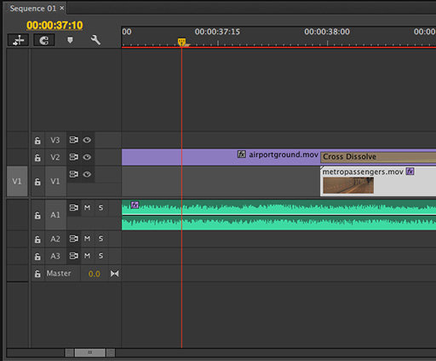
Task: Toggle sync lock on track V2
Action: point(74,157)
